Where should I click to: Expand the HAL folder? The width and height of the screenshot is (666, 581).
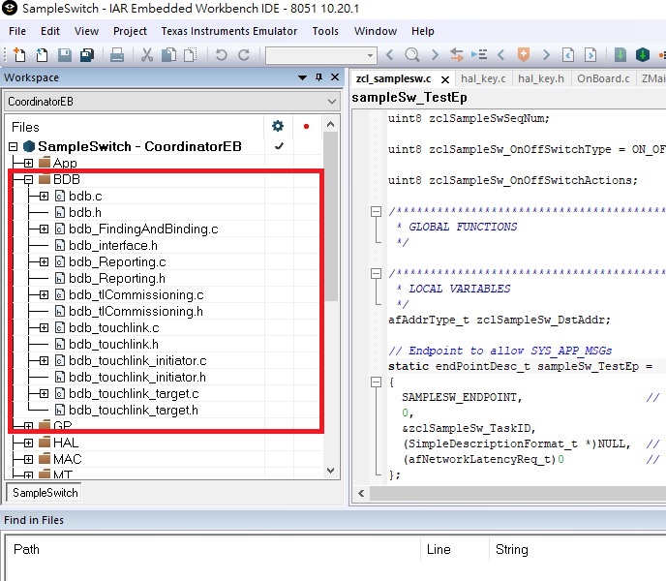click(28, 443)
